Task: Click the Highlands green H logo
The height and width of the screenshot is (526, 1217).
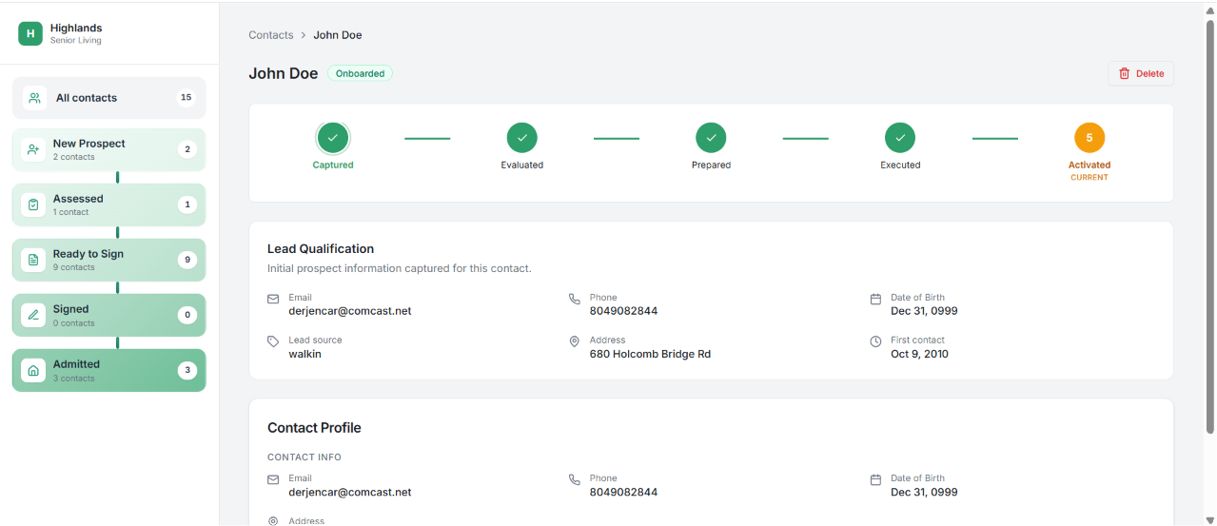Action: [30, 33]
